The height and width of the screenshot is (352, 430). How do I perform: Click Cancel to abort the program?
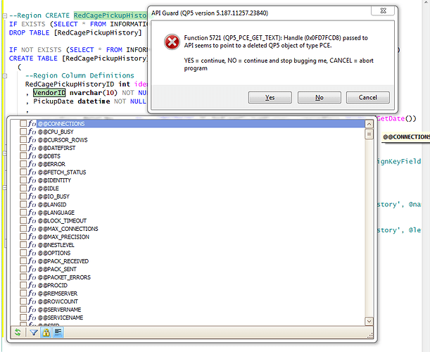click(x=368, y=97)
